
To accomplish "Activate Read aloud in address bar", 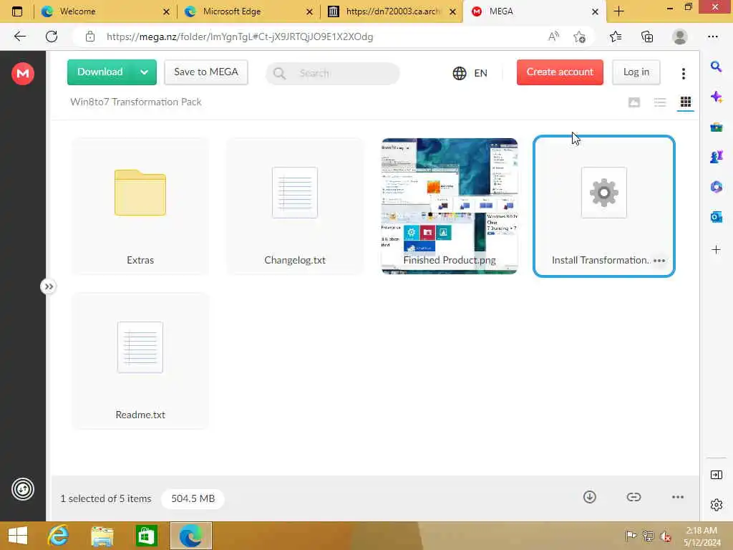I will coord(553,37).
